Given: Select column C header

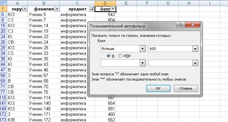Looking at the screenshot, I should pos(77,3).
